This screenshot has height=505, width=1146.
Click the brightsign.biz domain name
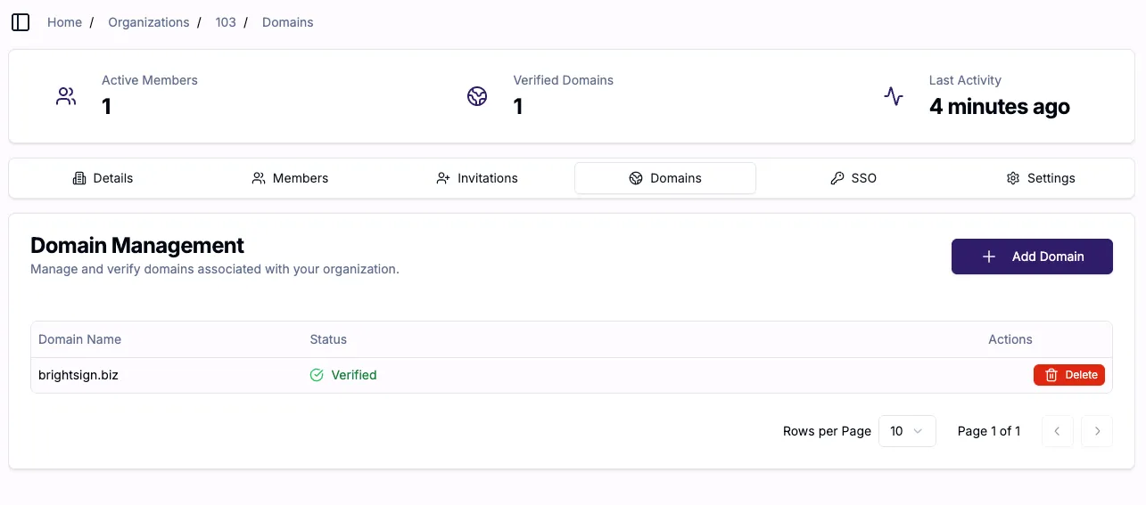[78, 375]
